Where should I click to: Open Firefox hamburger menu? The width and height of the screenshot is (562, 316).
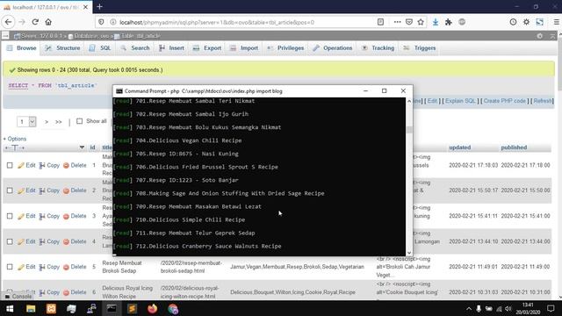click(x=556, y=22)
